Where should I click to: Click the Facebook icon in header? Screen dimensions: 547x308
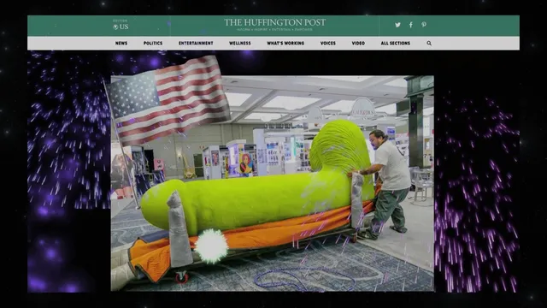[x=411, y=25]
